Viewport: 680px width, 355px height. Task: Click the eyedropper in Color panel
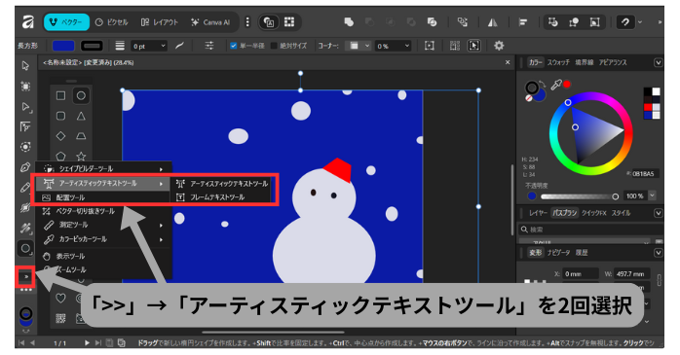click(556, 85)
